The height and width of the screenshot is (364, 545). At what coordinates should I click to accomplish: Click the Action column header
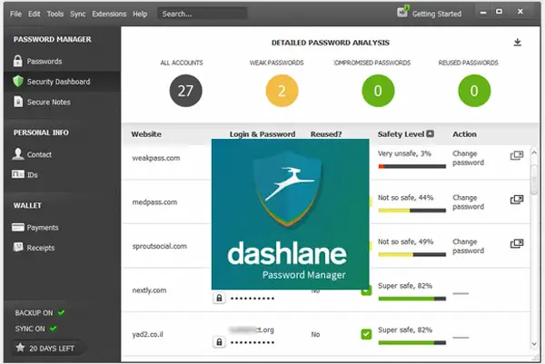tap(464, 134)
